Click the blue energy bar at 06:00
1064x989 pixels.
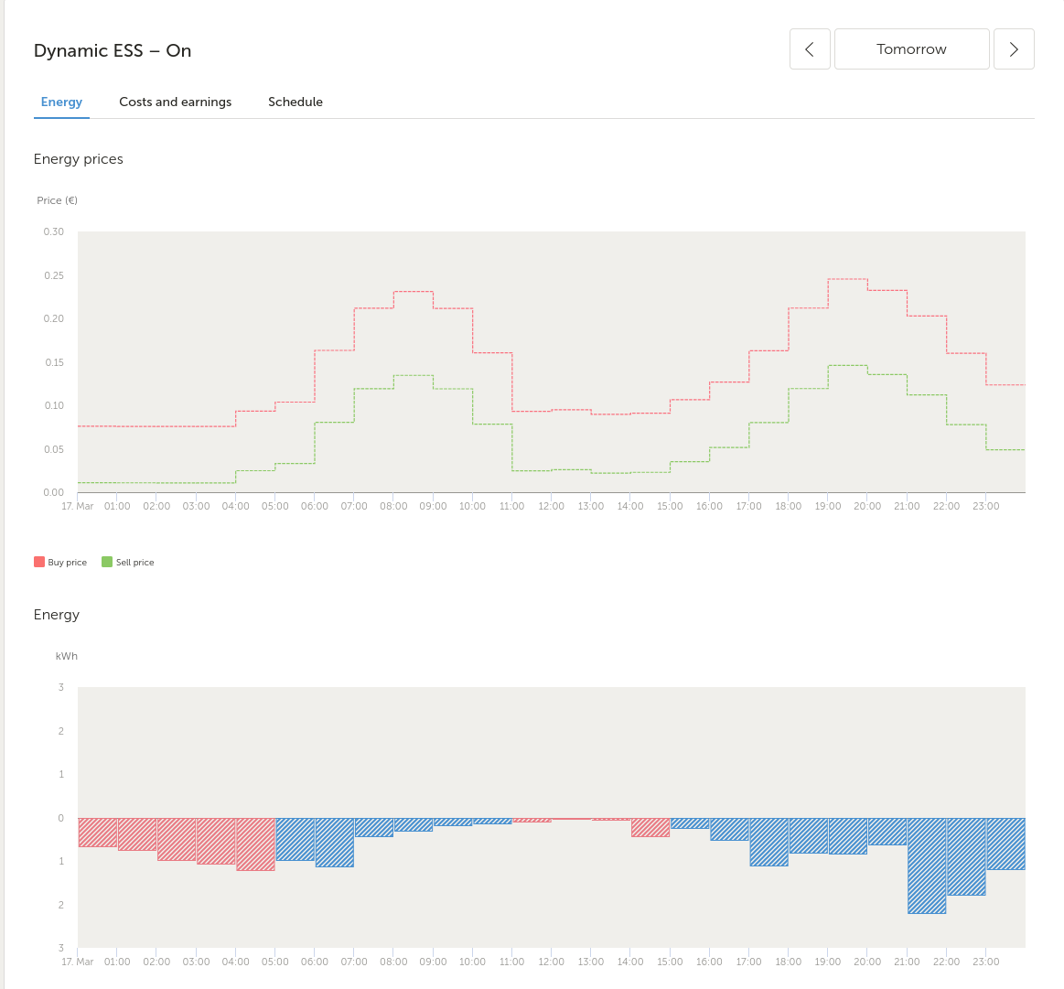coord(335,843)
